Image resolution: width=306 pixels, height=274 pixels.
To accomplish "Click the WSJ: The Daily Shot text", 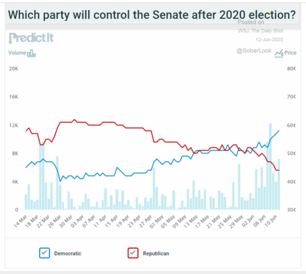I will (260, 31).
